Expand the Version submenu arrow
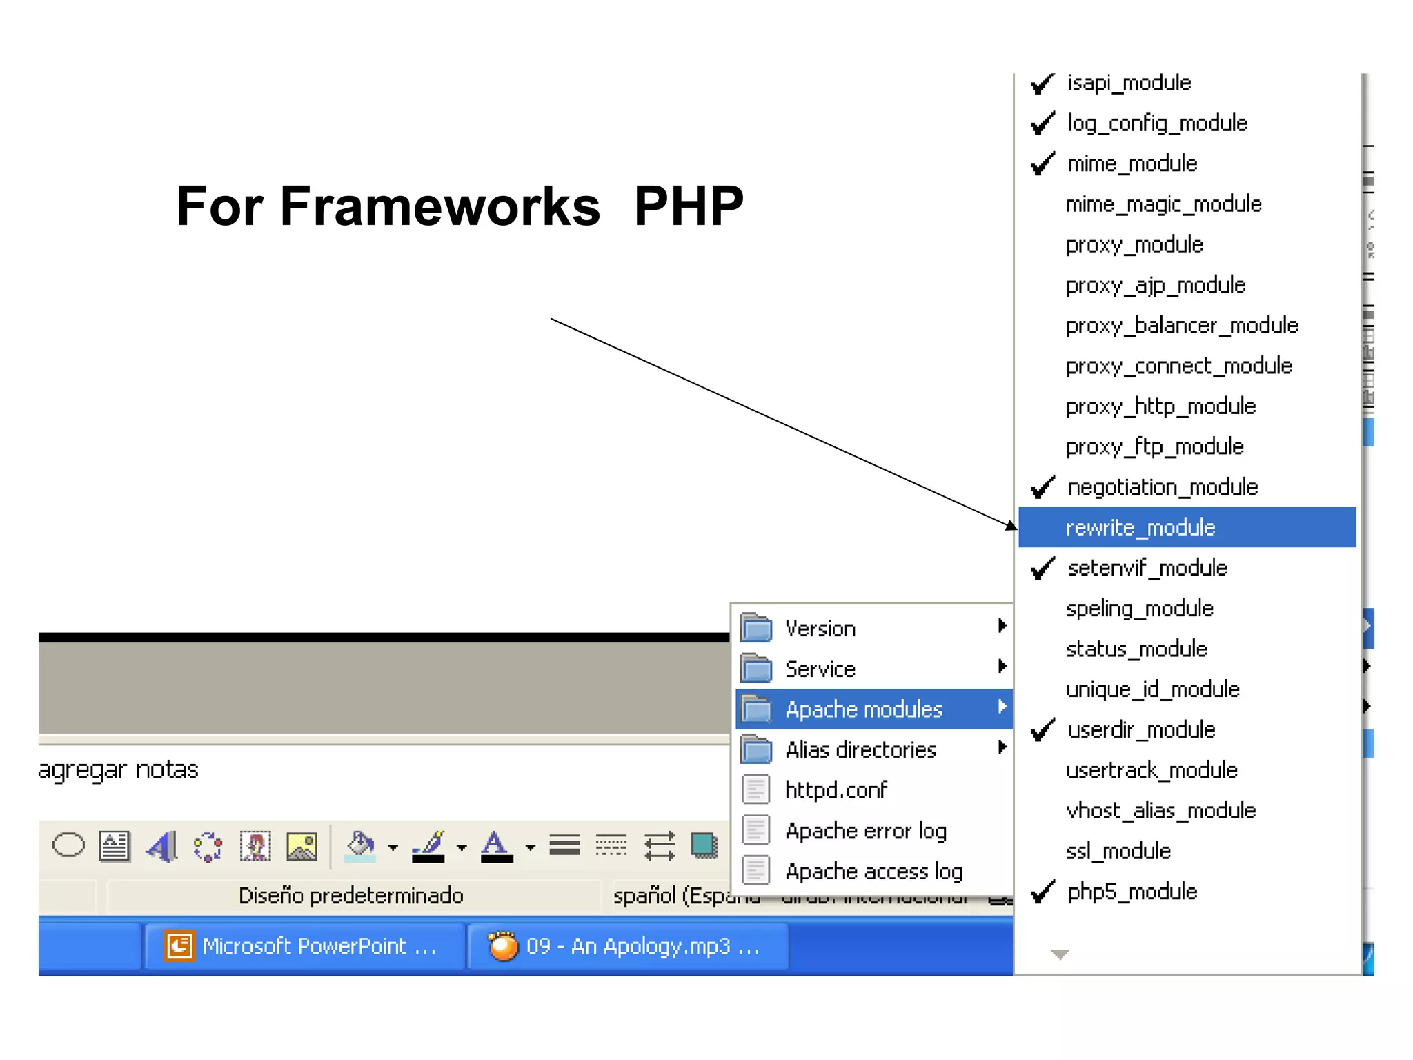 tap(1002, 626)
